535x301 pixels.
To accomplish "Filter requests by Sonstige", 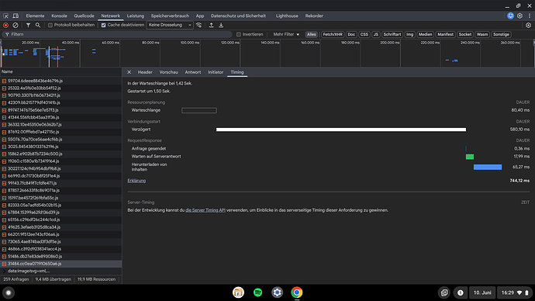I will click(x=501, y=34).
